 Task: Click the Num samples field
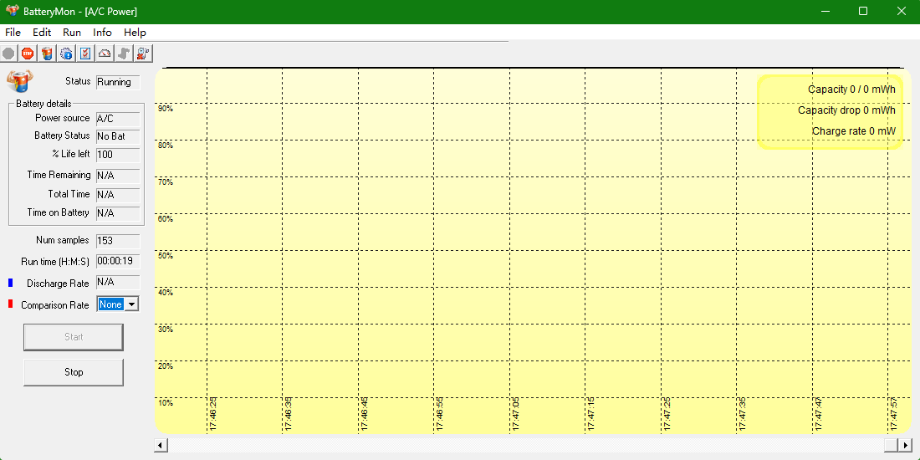[x=117, y=241]
